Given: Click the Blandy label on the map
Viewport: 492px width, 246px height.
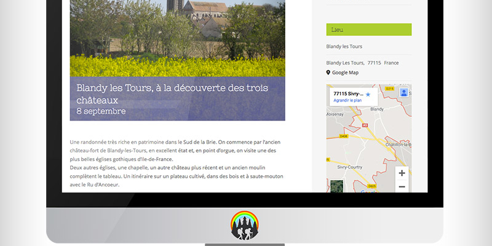Looking at the screenshot, I should (378, 109).
